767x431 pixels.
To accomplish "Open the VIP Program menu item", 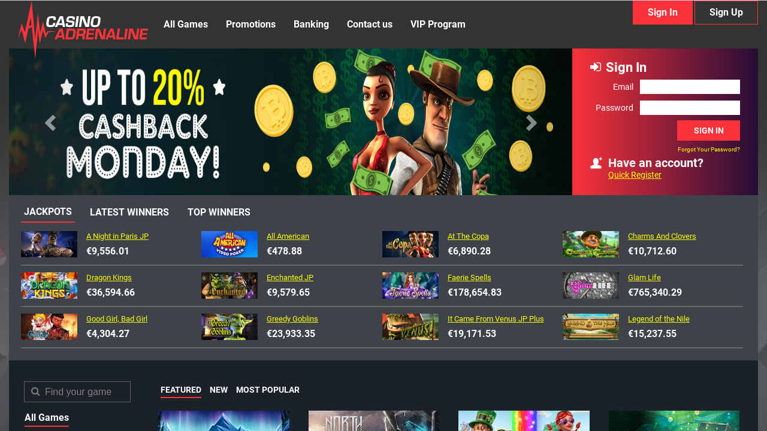I will click(438, 25).
